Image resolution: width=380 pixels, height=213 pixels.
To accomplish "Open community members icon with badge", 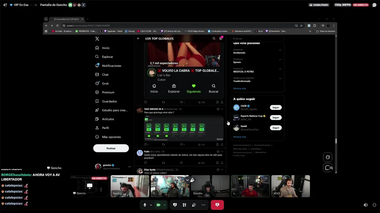I will click(221, 38).
